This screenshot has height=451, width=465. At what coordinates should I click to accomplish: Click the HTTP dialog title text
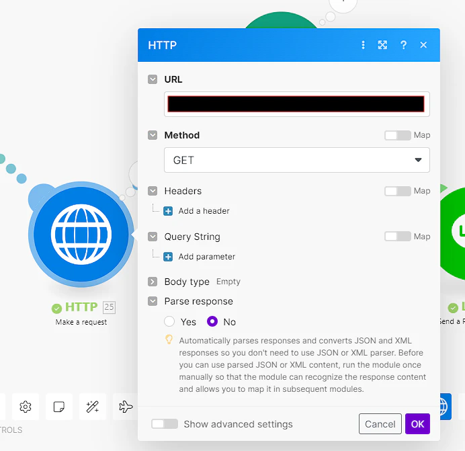point(162,45)
